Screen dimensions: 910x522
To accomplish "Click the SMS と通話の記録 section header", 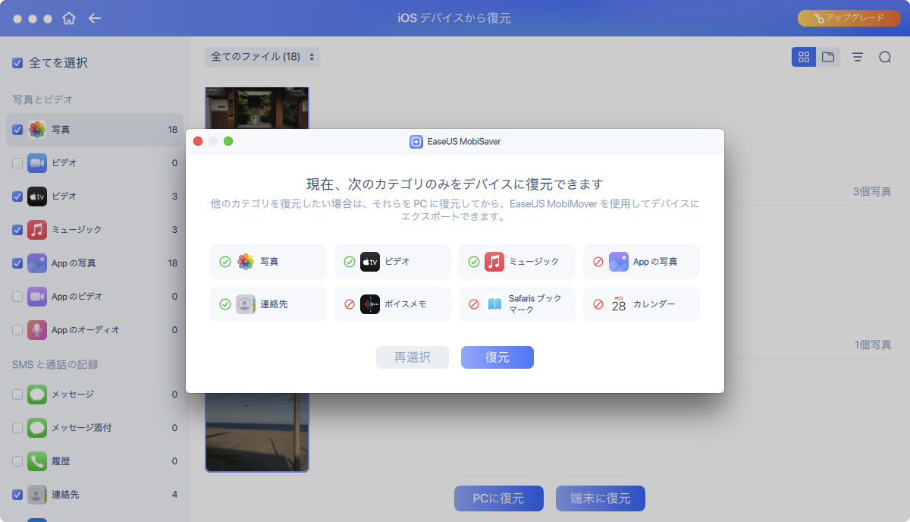I will click(55, 364).
